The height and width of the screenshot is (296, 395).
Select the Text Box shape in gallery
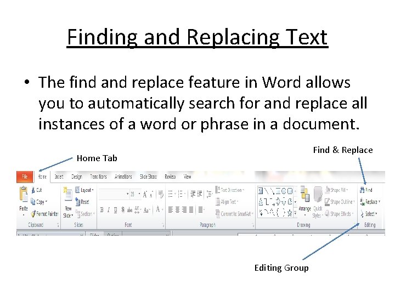261,191
